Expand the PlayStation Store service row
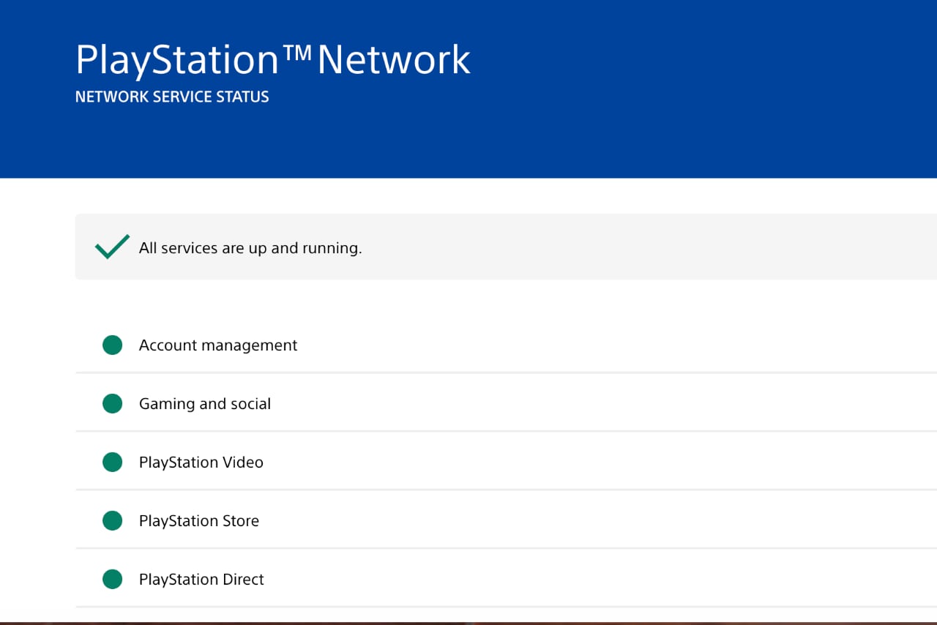This screenshot has width=937, height=625. pyautogui.click(x=506, y=520)
